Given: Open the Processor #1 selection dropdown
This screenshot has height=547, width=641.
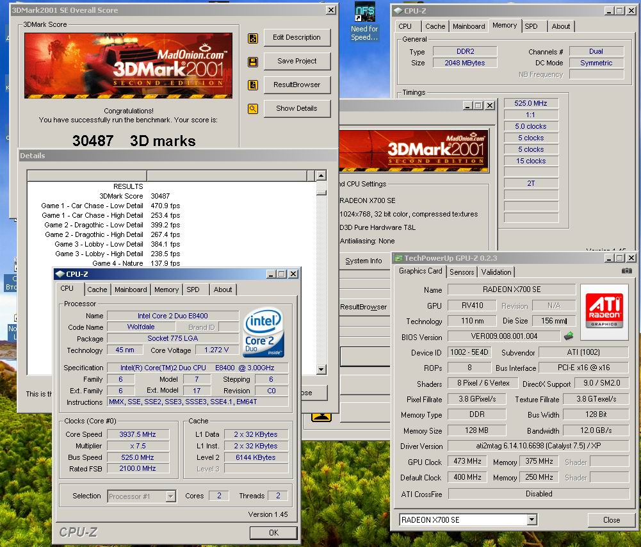Looking at the screenshot, I should (x=171, y=496).
